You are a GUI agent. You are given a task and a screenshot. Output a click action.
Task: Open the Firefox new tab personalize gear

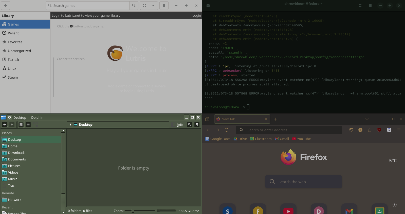tap(395, 205)
